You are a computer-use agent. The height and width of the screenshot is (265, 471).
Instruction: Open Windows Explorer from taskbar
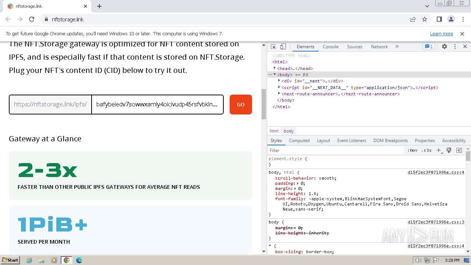click(x=42, y=260)
